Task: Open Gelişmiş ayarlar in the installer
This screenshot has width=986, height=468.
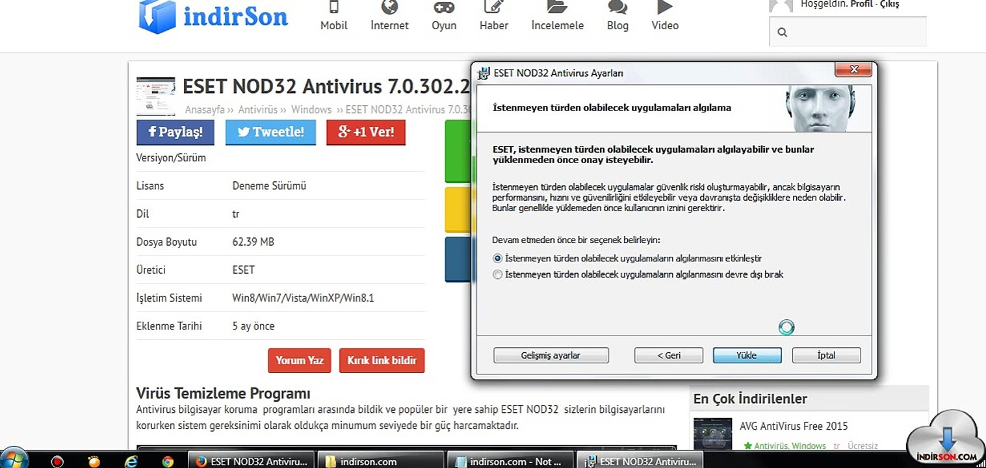Action: pos(551,356)
